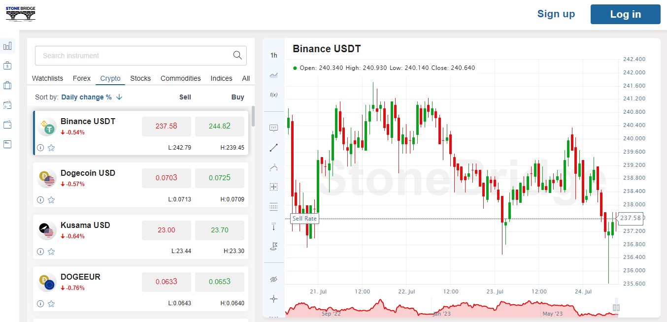Switch to the Watchlists tab
Viewport: 667px width, 322px height.
47,78
